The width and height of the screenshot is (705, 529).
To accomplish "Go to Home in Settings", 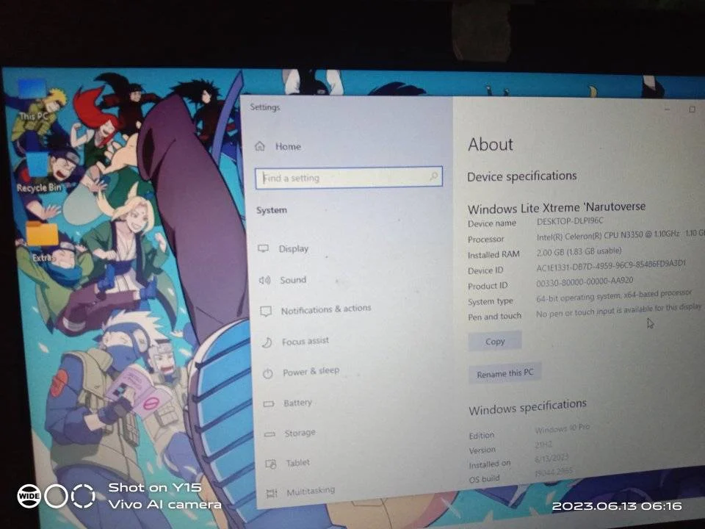I will tap(288, 146).
